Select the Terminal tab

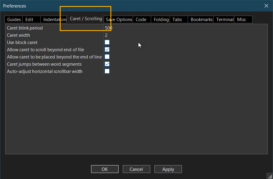224,19
